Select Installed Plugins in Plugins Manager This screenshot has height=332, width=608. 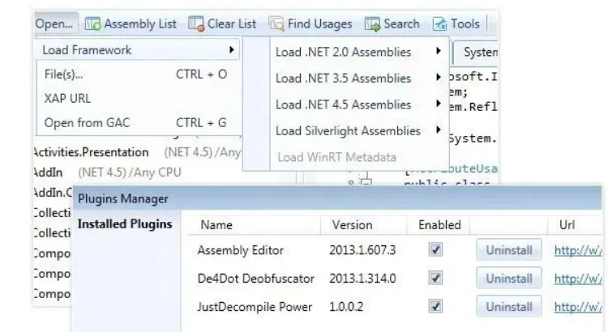pos(125,224)
